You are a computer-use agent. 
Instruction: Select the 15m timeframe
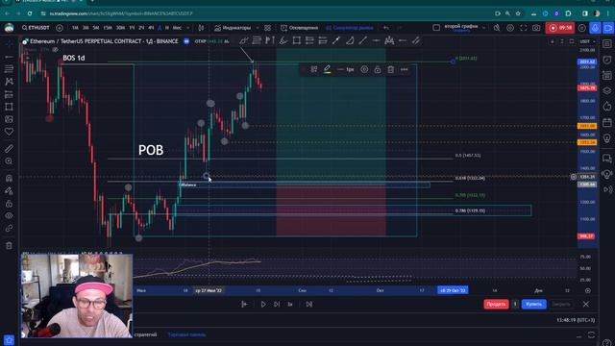coord(108,28)
